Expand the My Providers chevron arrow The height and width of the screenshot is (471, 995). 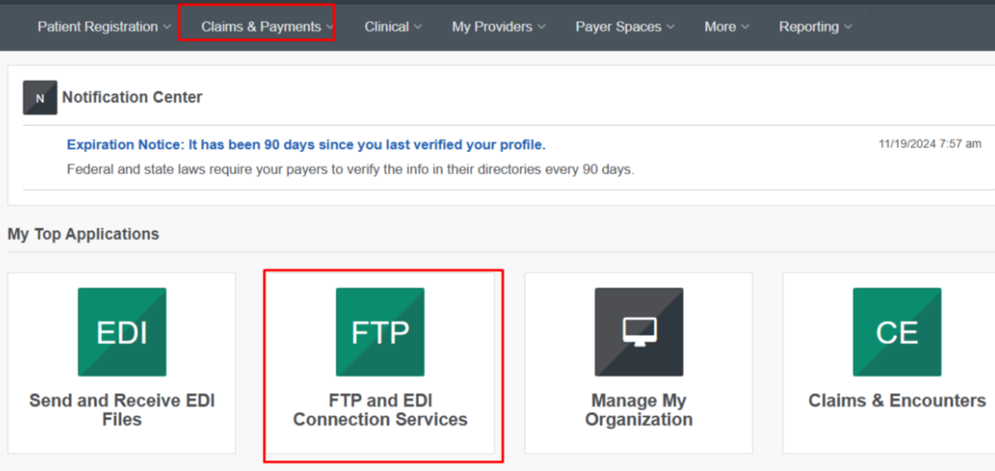click(x=541, y=27)
